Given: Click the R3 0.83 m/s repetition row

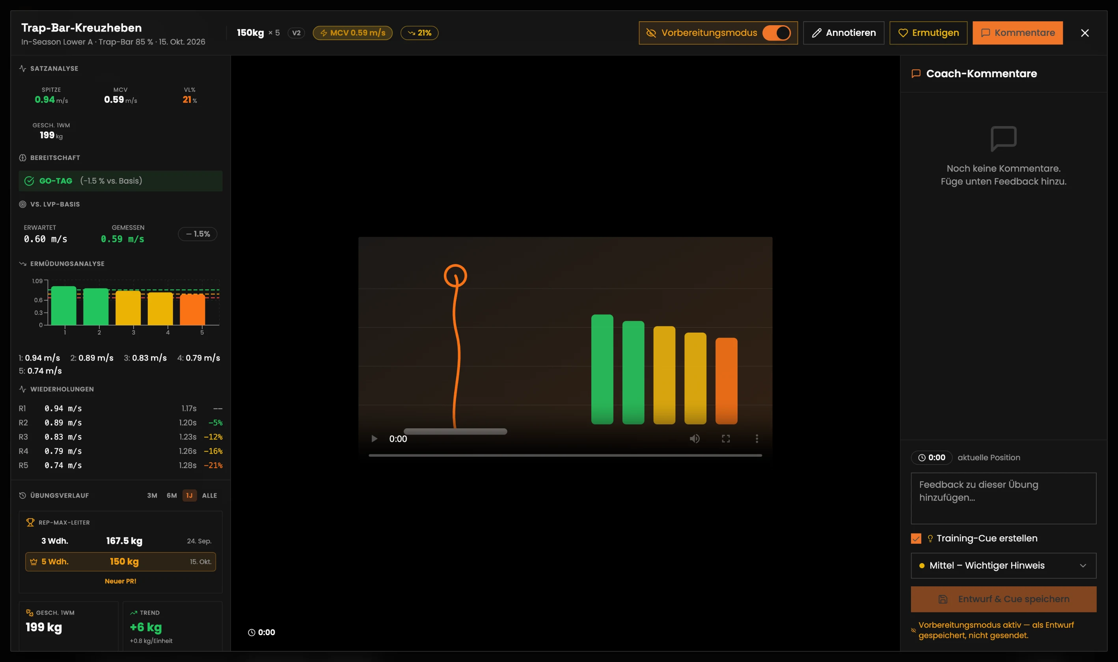Looking at the screenshot, I should coord(121,437).
